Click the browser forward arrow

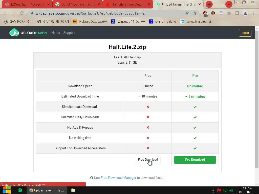[14, 13]
